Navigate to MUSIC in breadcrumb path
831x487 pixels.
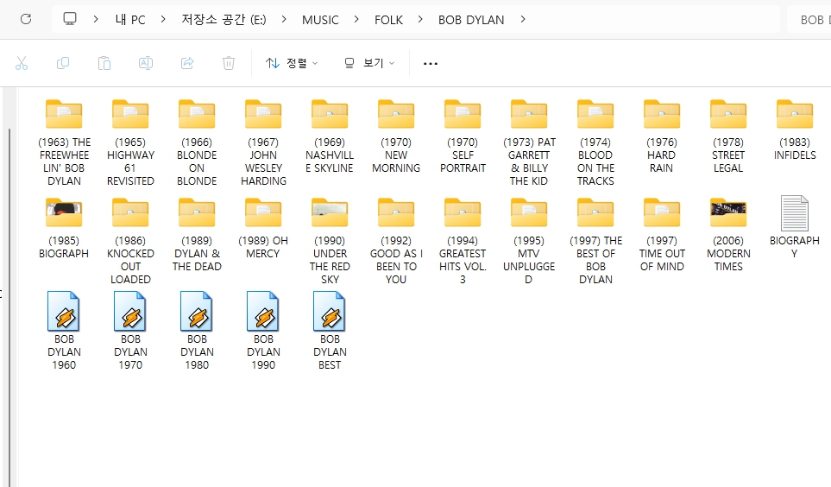(x=320, y=19)
